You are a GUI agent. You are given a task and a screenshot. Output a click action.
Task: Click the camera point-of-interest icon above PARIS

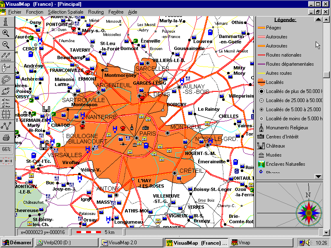[146, 128]
